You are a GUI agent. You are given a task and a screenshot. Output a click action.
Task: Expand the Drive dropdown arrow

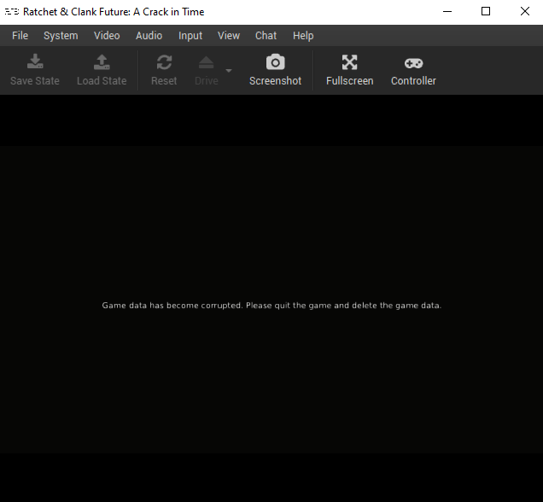tap(229, 70)
